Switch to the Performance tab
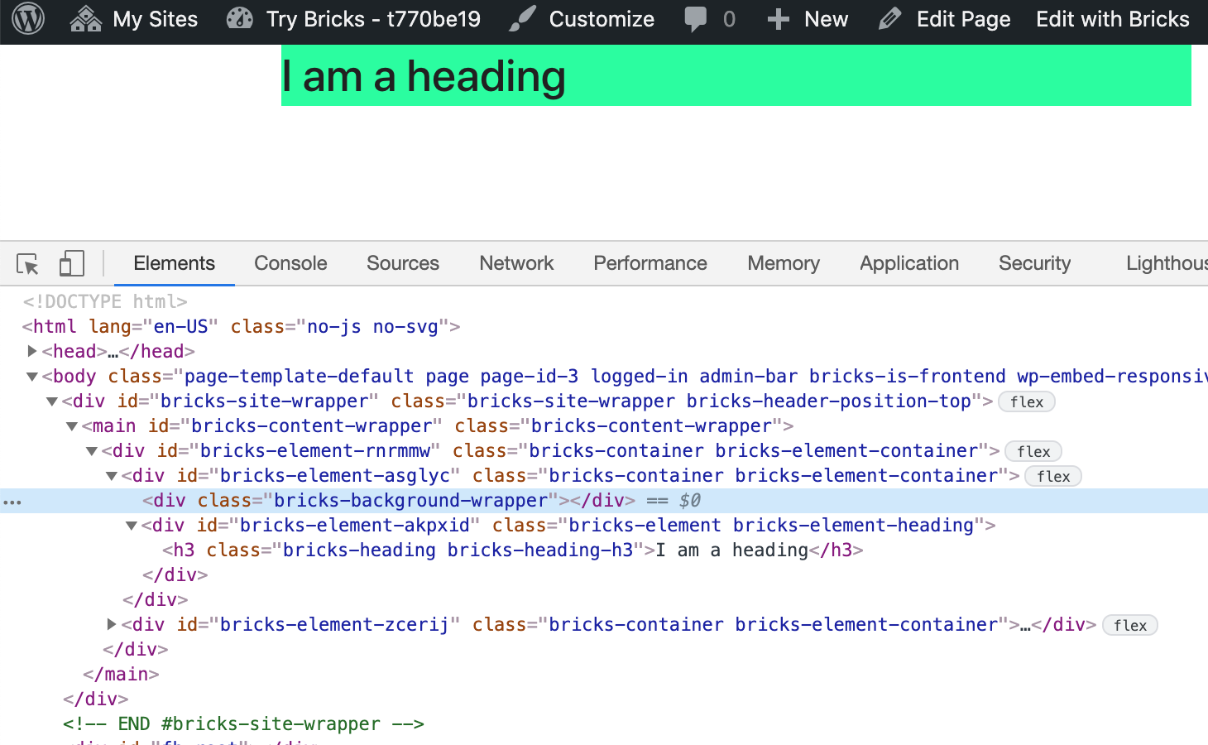This screenshot has width=1208, height=745. click(x=650, y=263)
